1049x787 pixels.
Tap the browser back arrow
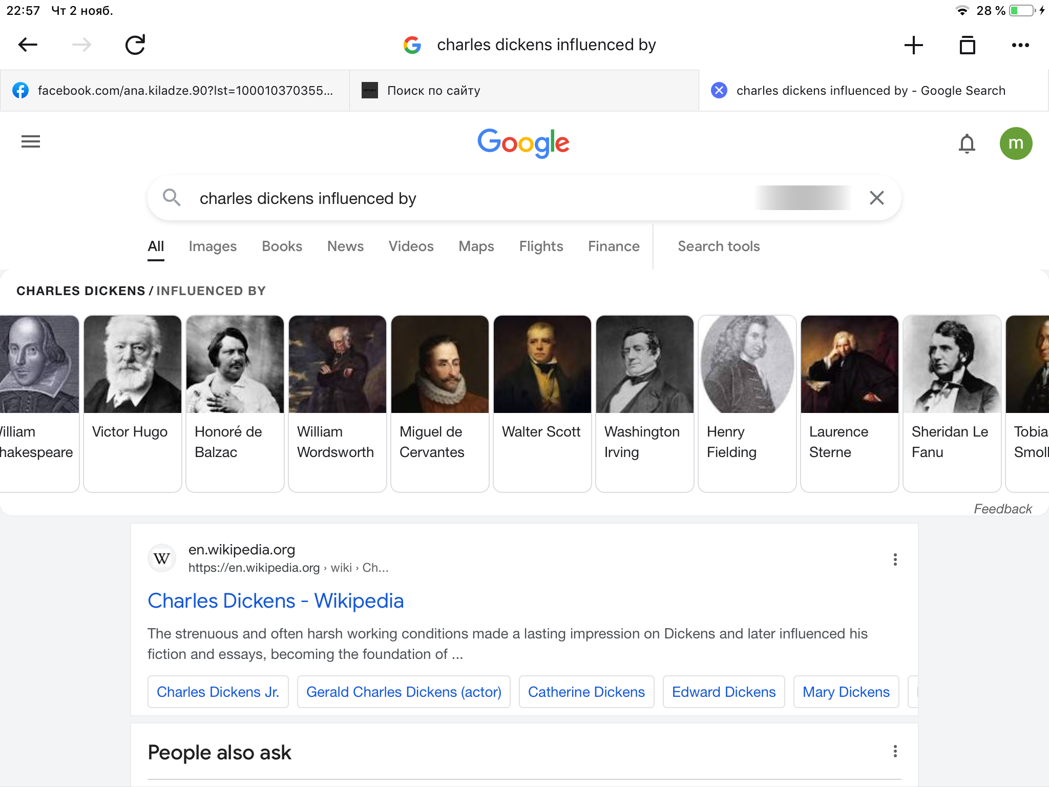(28, 45)
